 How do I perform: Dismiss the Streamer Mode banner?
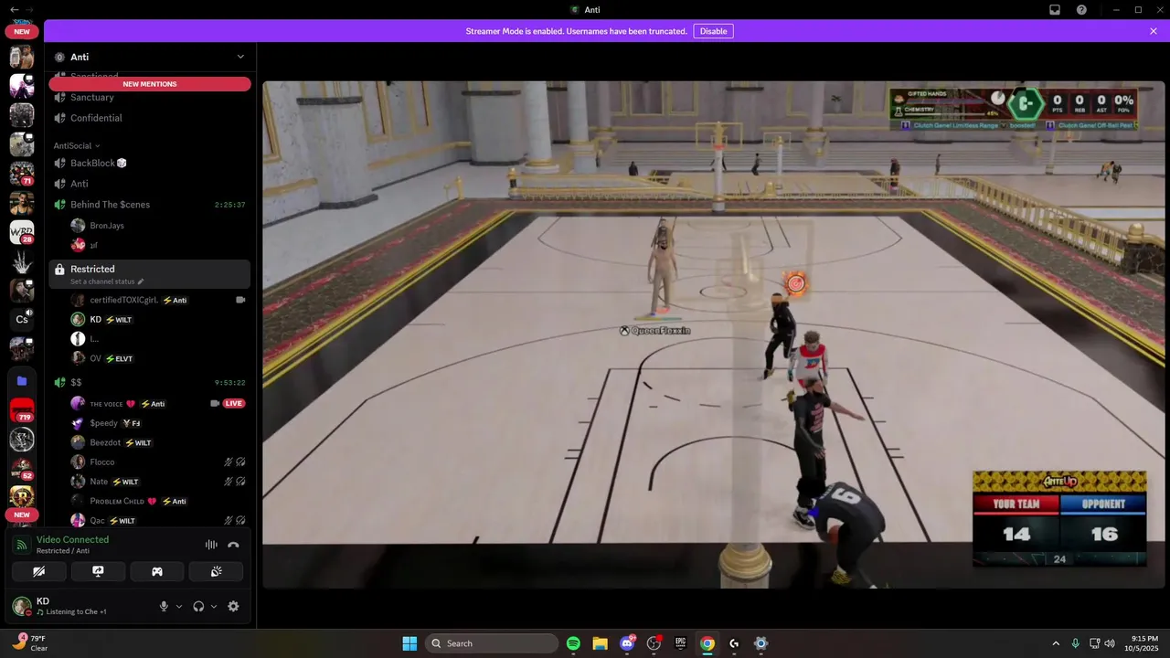coord(1154,31)
